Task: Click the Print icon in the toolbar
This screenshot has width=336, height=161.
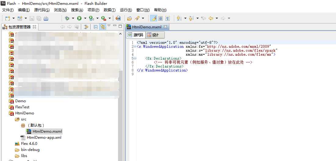Action: point(46,18)
